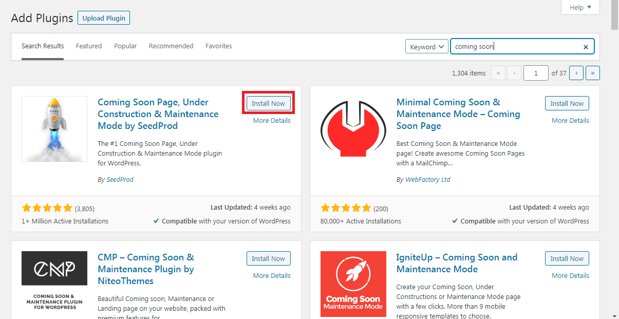The width and height of the screenshot is (619, 319).
Task: Open More Details for IgniteUp plugin
Action: click(571, 276)
